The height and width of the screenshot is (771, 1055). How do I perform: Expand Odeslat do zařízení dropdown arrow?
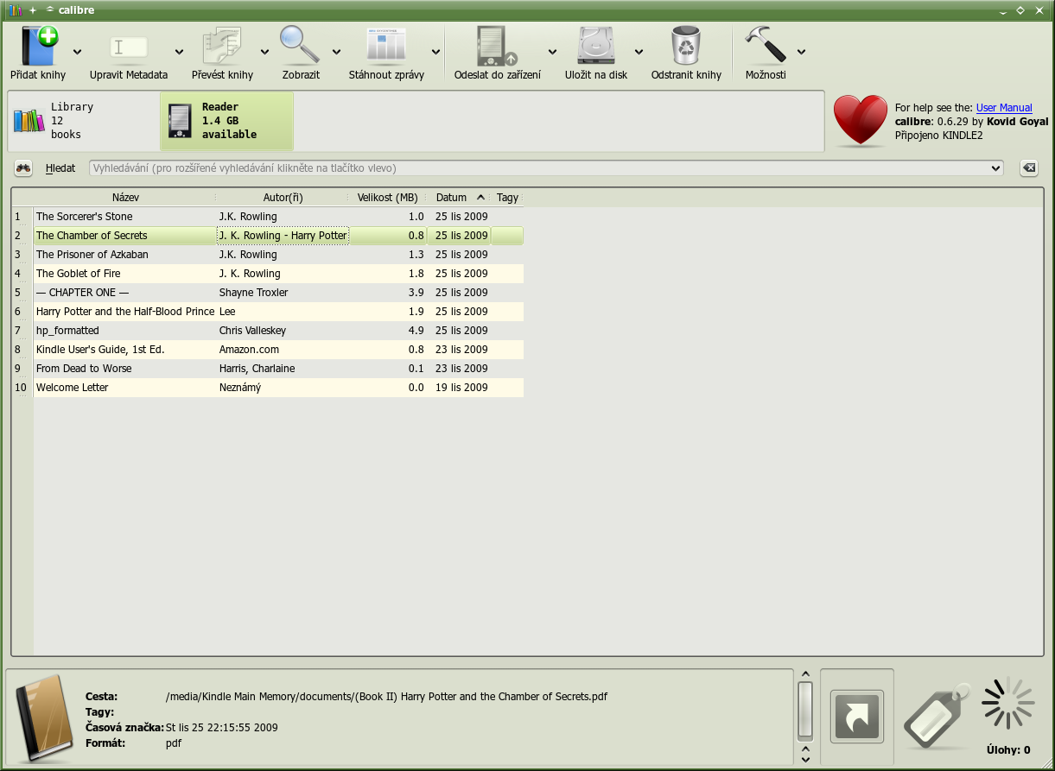(552, 52)
